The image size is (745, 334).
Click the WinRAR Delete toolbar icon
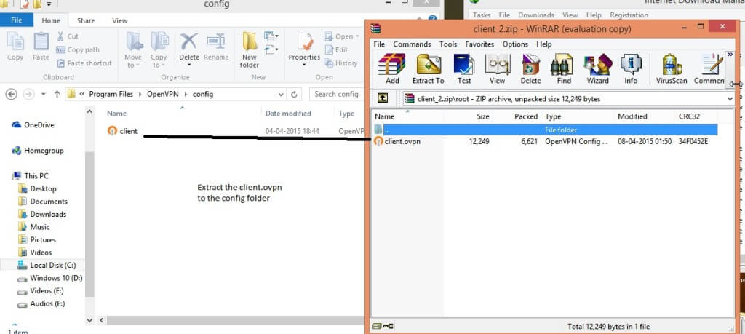[530, 69]
